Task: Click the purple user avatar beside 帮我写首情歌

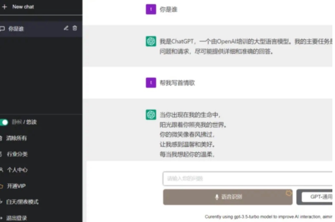Action: [x=150, y=82]
